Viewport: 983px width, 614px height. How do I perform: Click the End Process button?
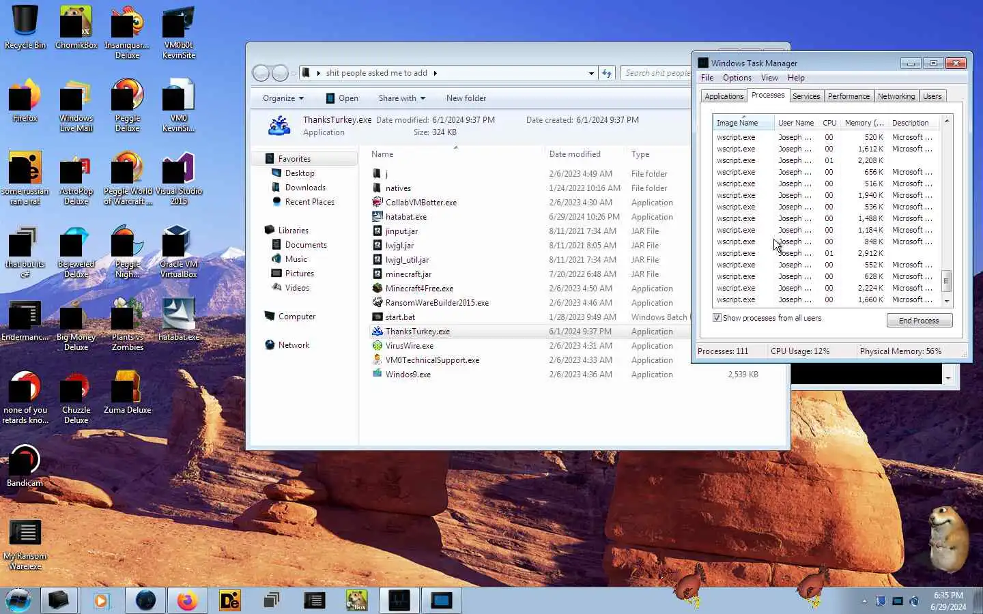(919, 321)
